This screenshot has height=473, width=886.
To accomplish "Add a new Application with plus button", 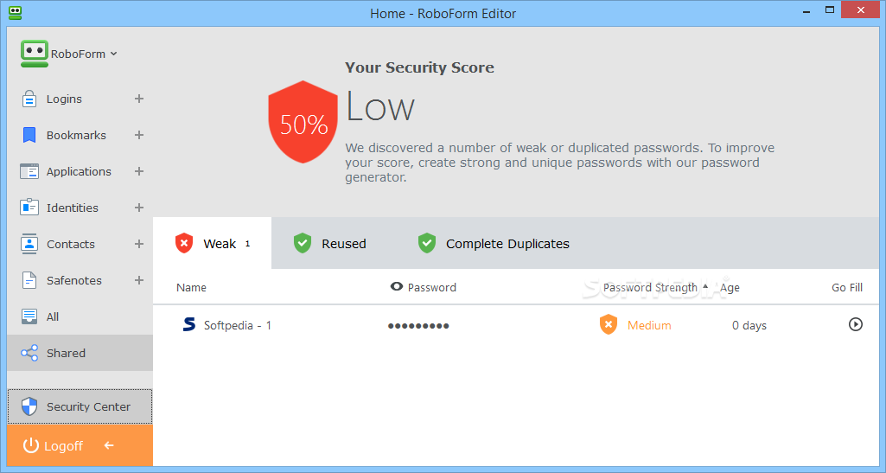I will (139, 171).
